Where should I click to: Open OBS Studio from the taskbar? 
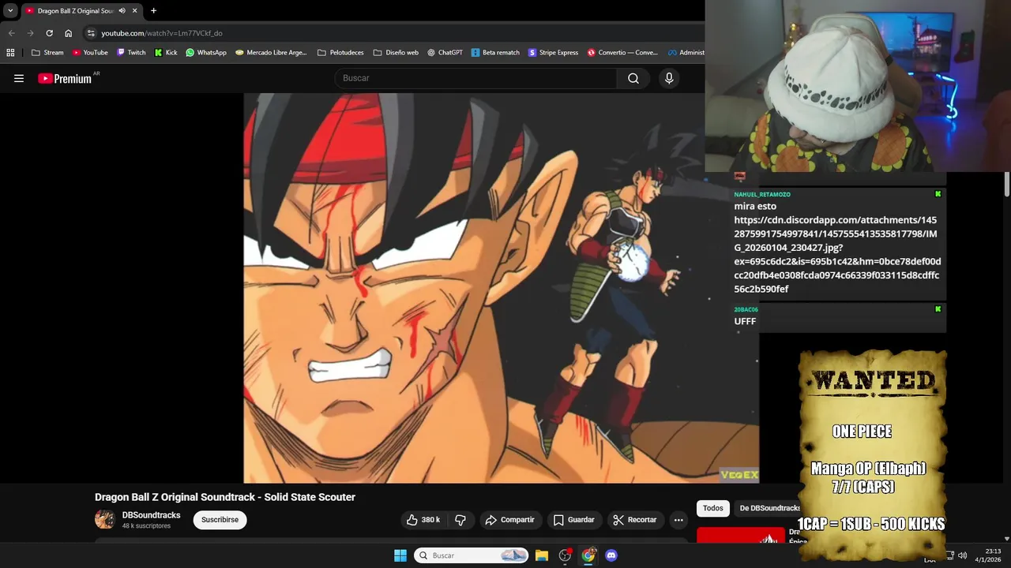[x=565, y=555]
